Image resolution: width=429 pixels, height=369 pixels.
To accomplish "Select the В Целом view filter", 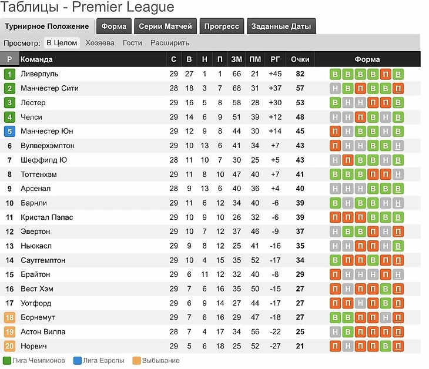I will pyautogui.click(x=62, y=43).
